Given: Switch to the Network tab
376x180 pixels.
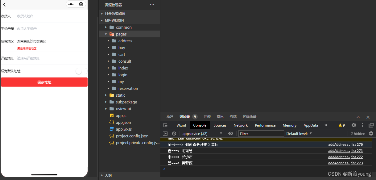Looking at the screenshot, I should point(240,125).
